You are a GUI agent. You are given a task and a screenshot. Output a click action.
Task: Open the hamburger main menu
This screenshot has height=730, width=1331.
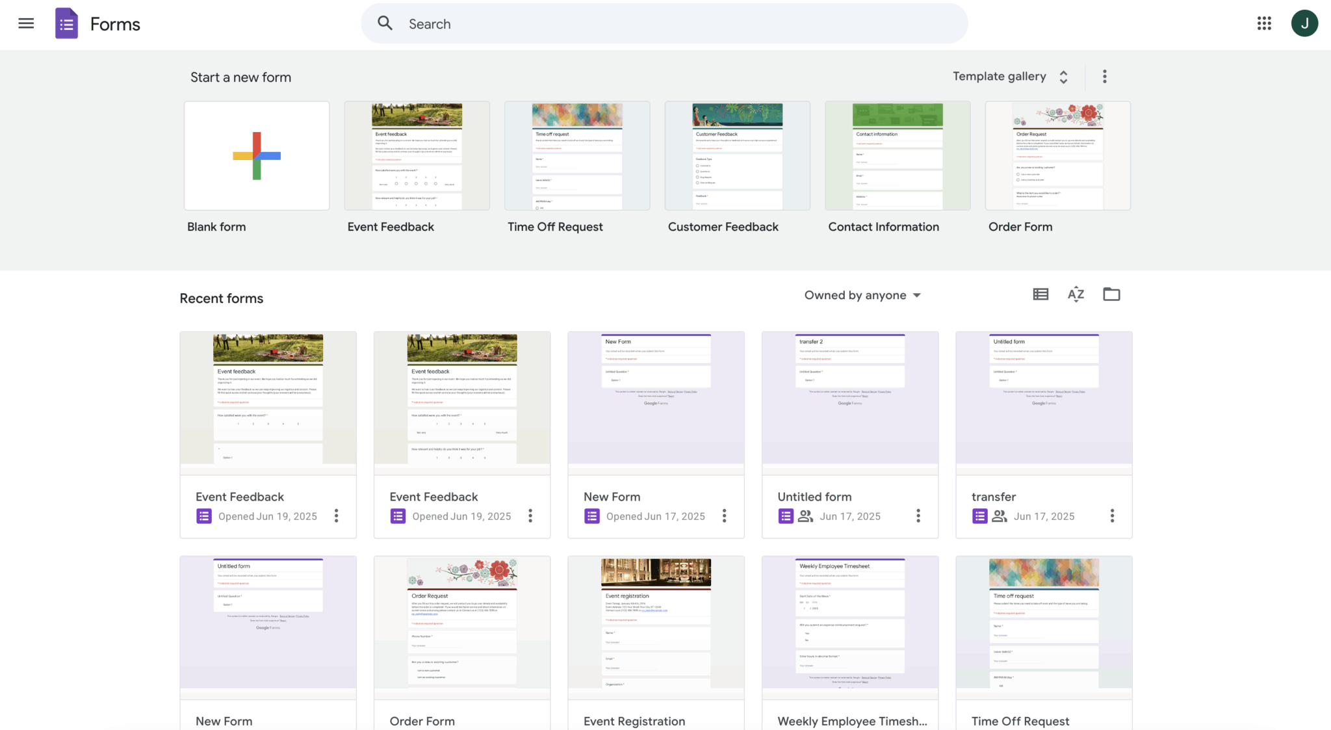[x=26, y=23]
